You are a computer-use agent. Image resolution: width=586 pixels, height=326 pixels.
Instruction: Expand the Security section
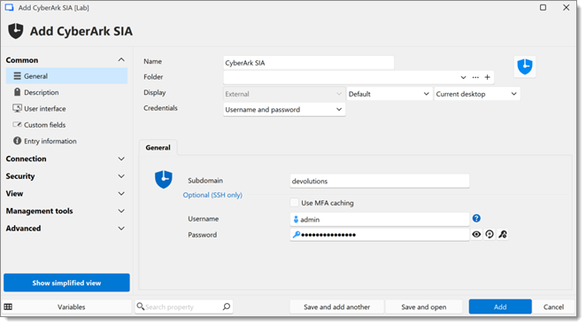[x=121, y=176]
